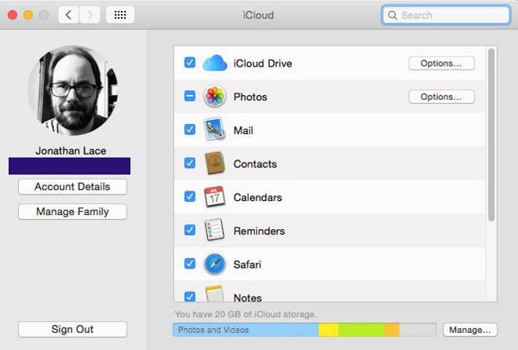Click the iCloud Drive cloud icon
Image resolution: width=518 pixels, height=350 pixels.
tap(215, 63)
